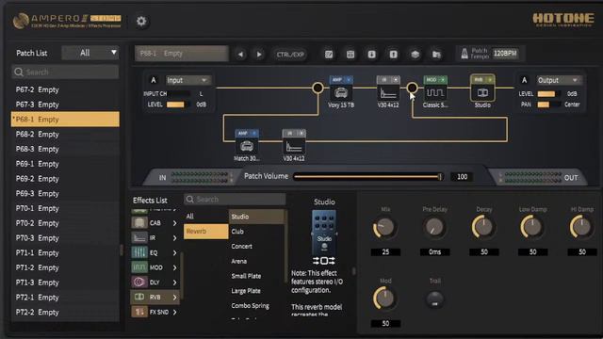Select the Studio reverb block in chain
Screen dimensions: 603x339
click(482, 92)
